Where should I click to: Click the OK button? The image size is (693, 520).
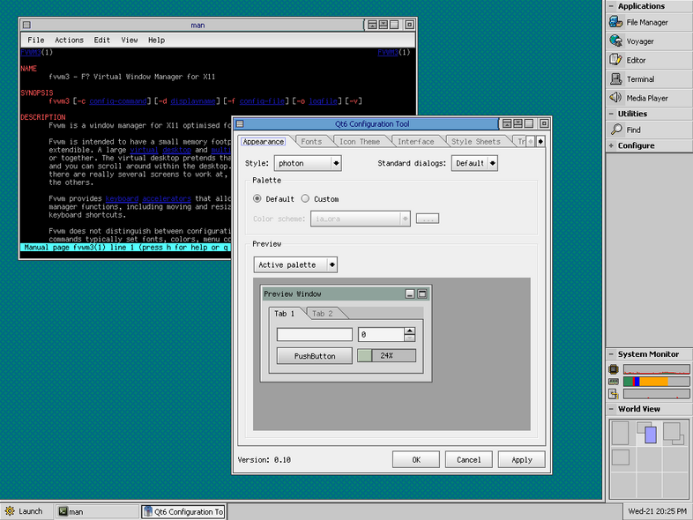pos(416,459)
